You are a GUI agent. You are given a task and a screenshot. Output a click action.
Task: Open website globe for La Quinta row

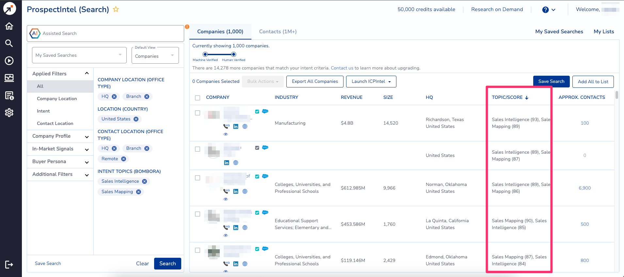click(245, 228)
